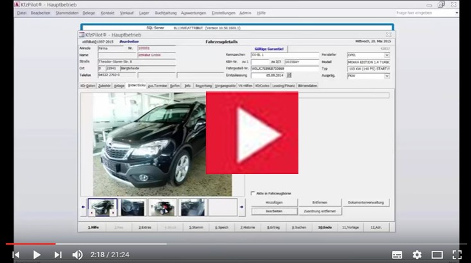
Task: Switch to the Zubehör tab
Action: click(103, 84)
